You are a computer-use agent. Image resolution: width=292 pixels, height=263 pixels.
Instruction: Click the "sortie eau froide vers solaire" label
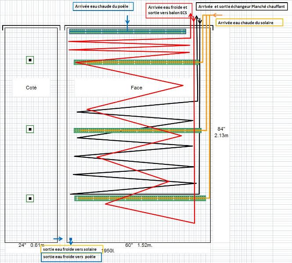[72, 249]
